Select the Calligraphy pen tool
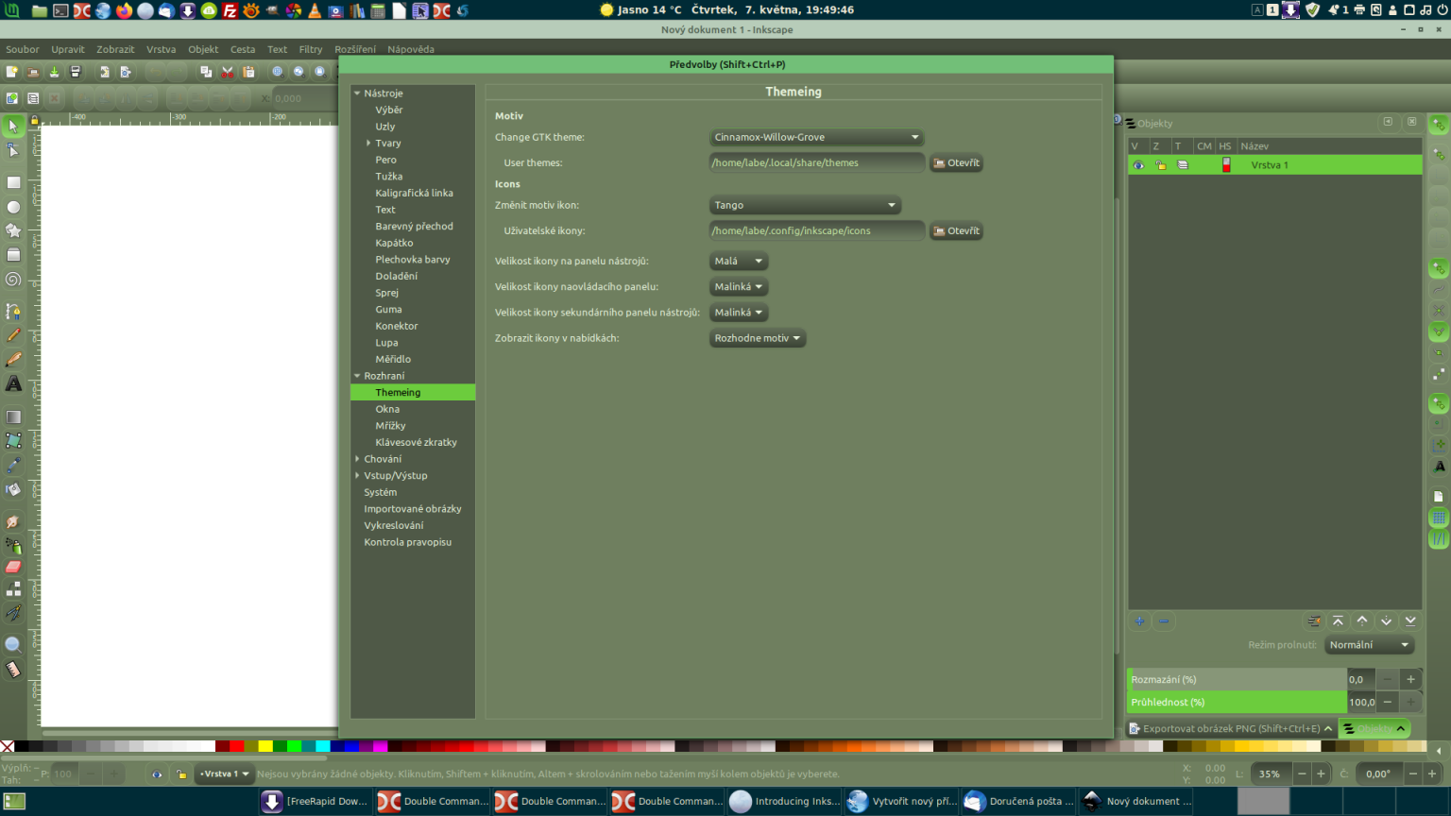Image resolution: width=1451 pixels, height=816 pixels. pos(13,359)
